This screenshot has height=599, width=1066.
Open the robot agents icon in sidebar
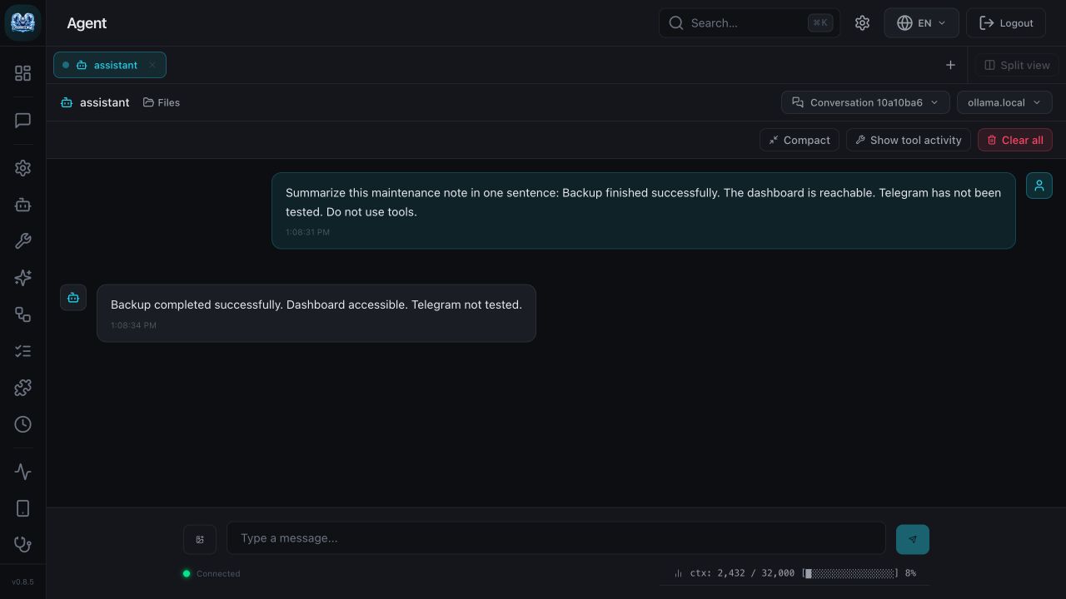(22, 205)
